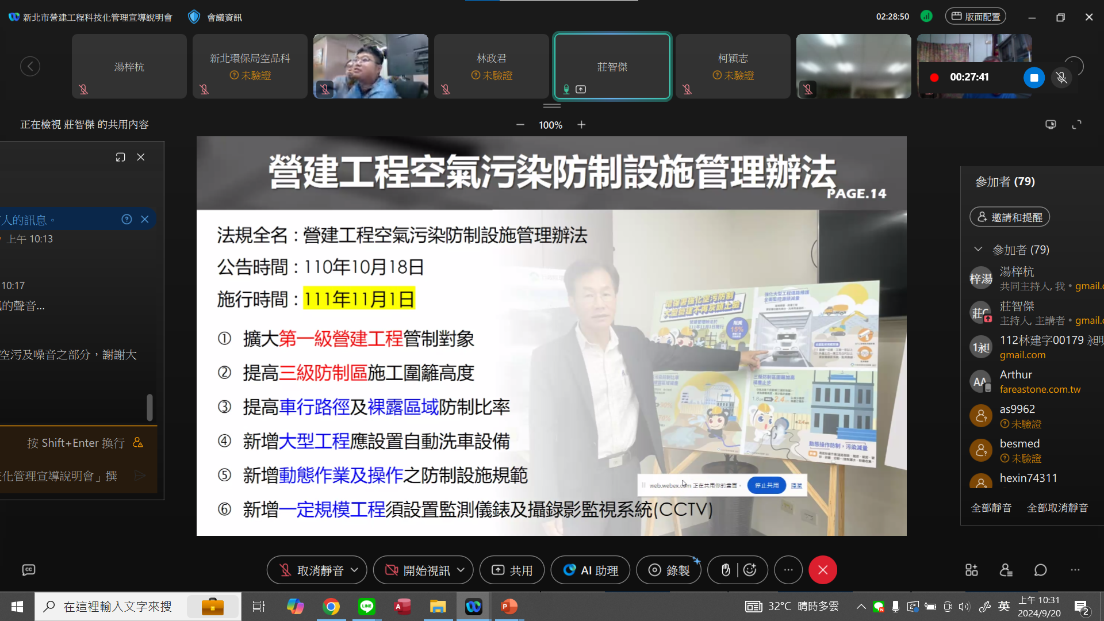The width and height of the screenshot is (1104, 621).
Task: Collapse the 參加者 (79) list
Action: [x=977, y=250]
